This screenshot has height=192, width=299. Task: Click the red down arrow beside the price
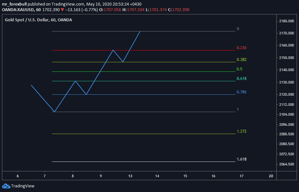click(x=62, y=10)
